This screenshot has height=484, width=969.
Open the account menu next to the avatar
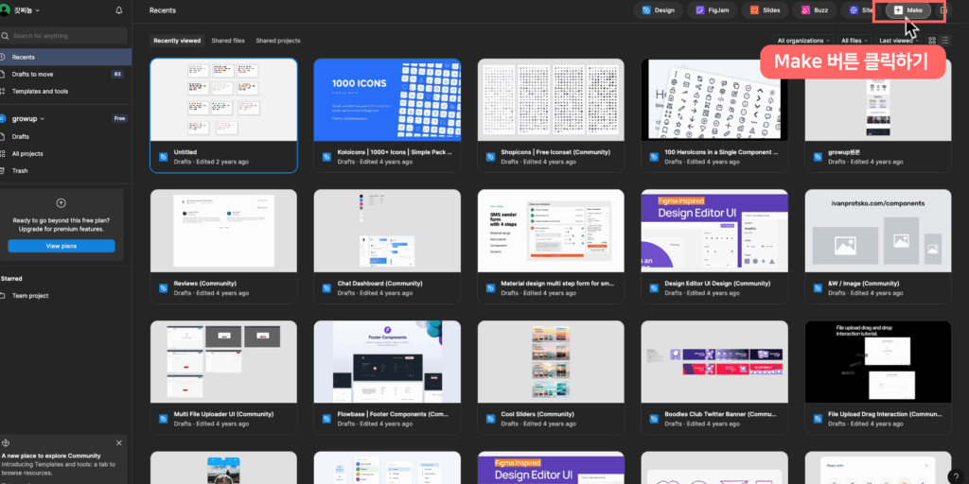point(27,10)
